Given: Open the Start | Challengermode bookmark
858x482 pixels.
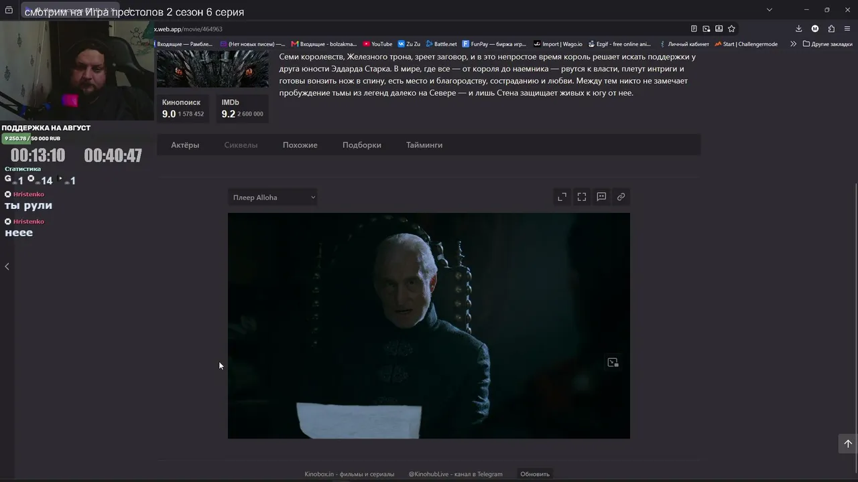Looking at the screenshot, I should point(746,44).
